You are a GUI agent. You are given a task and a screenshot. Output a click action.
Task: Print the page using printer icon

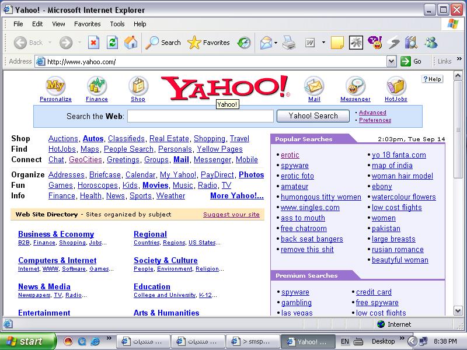point(288,43)
